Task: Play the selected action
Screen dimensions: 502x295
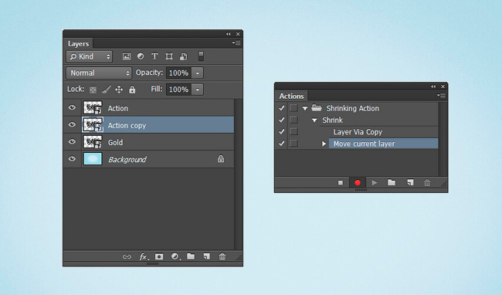Action: tap(375, 183)
